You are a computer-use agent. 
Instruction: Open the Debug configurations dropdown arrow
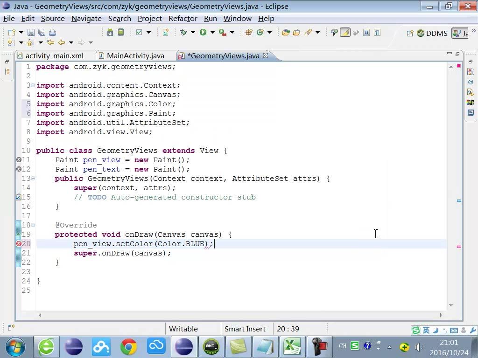[x=193, y=32]
